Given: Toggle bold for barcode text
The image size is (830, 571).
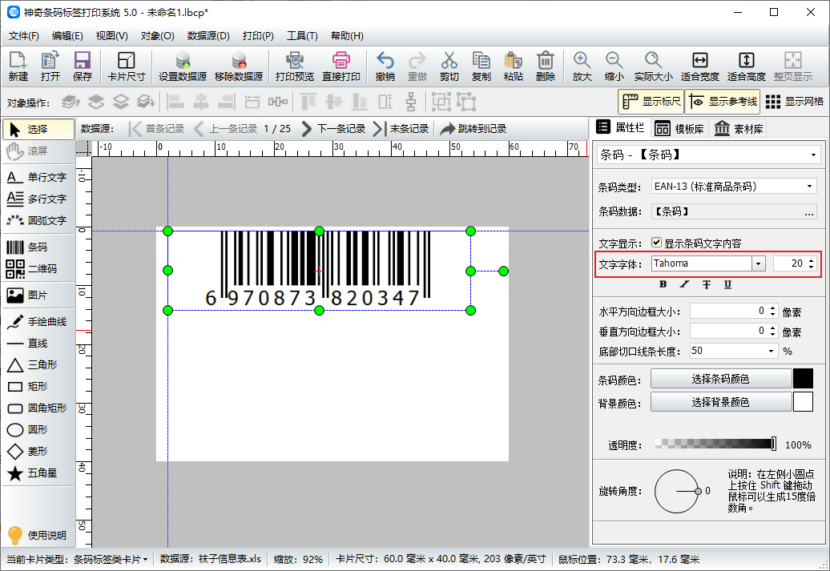Looking at the screenshot, I should [663, 284].
